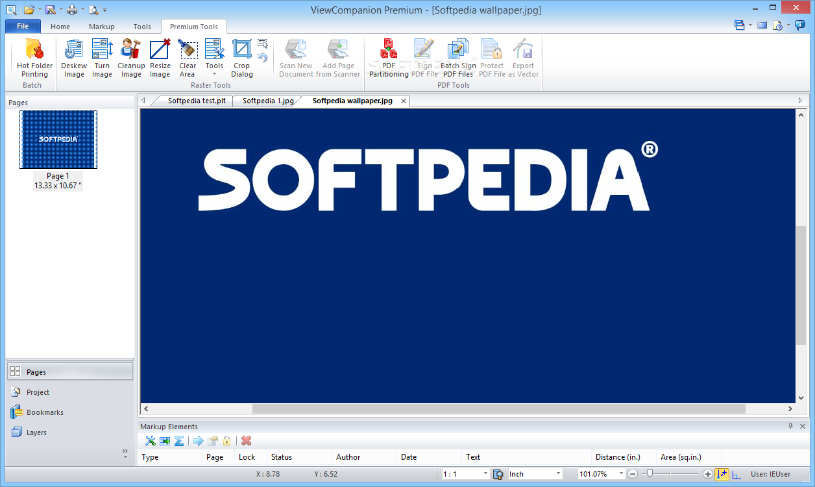The image size is (815, 487).
Task: Open the Resize Image tool
Action: click(x=160, y=58)
